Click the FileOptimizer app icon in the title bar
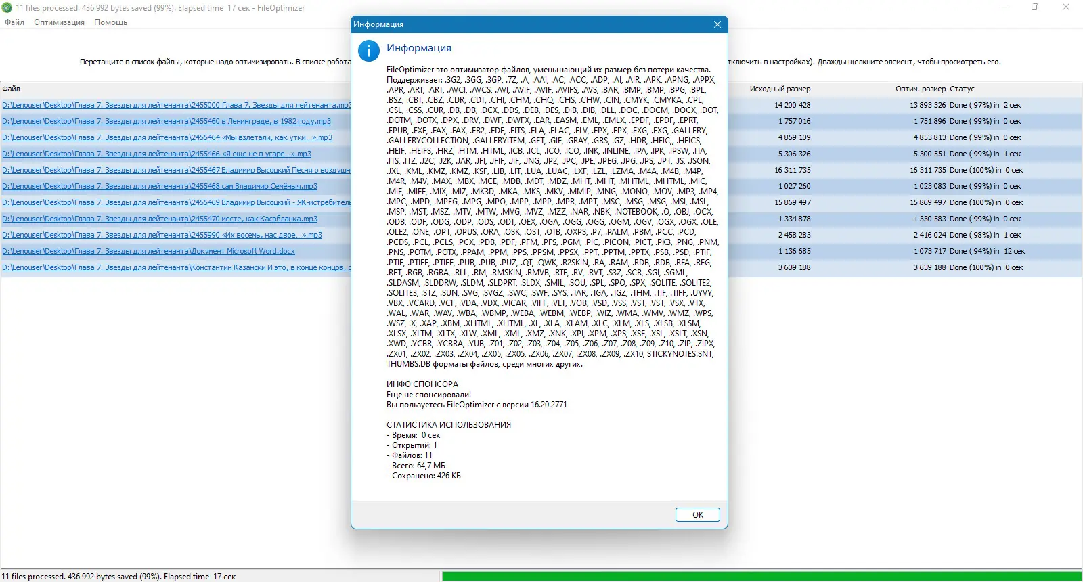 (7, 8)
